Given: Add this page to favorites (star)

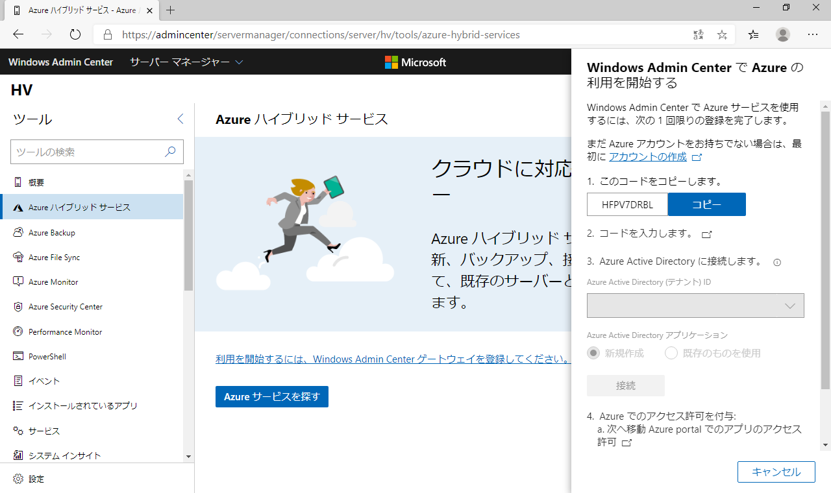Looking at the screenshot, I should 722,34.
